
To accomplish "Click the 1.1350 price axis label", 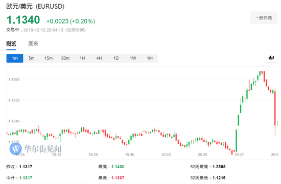I will tap(14, 100).
